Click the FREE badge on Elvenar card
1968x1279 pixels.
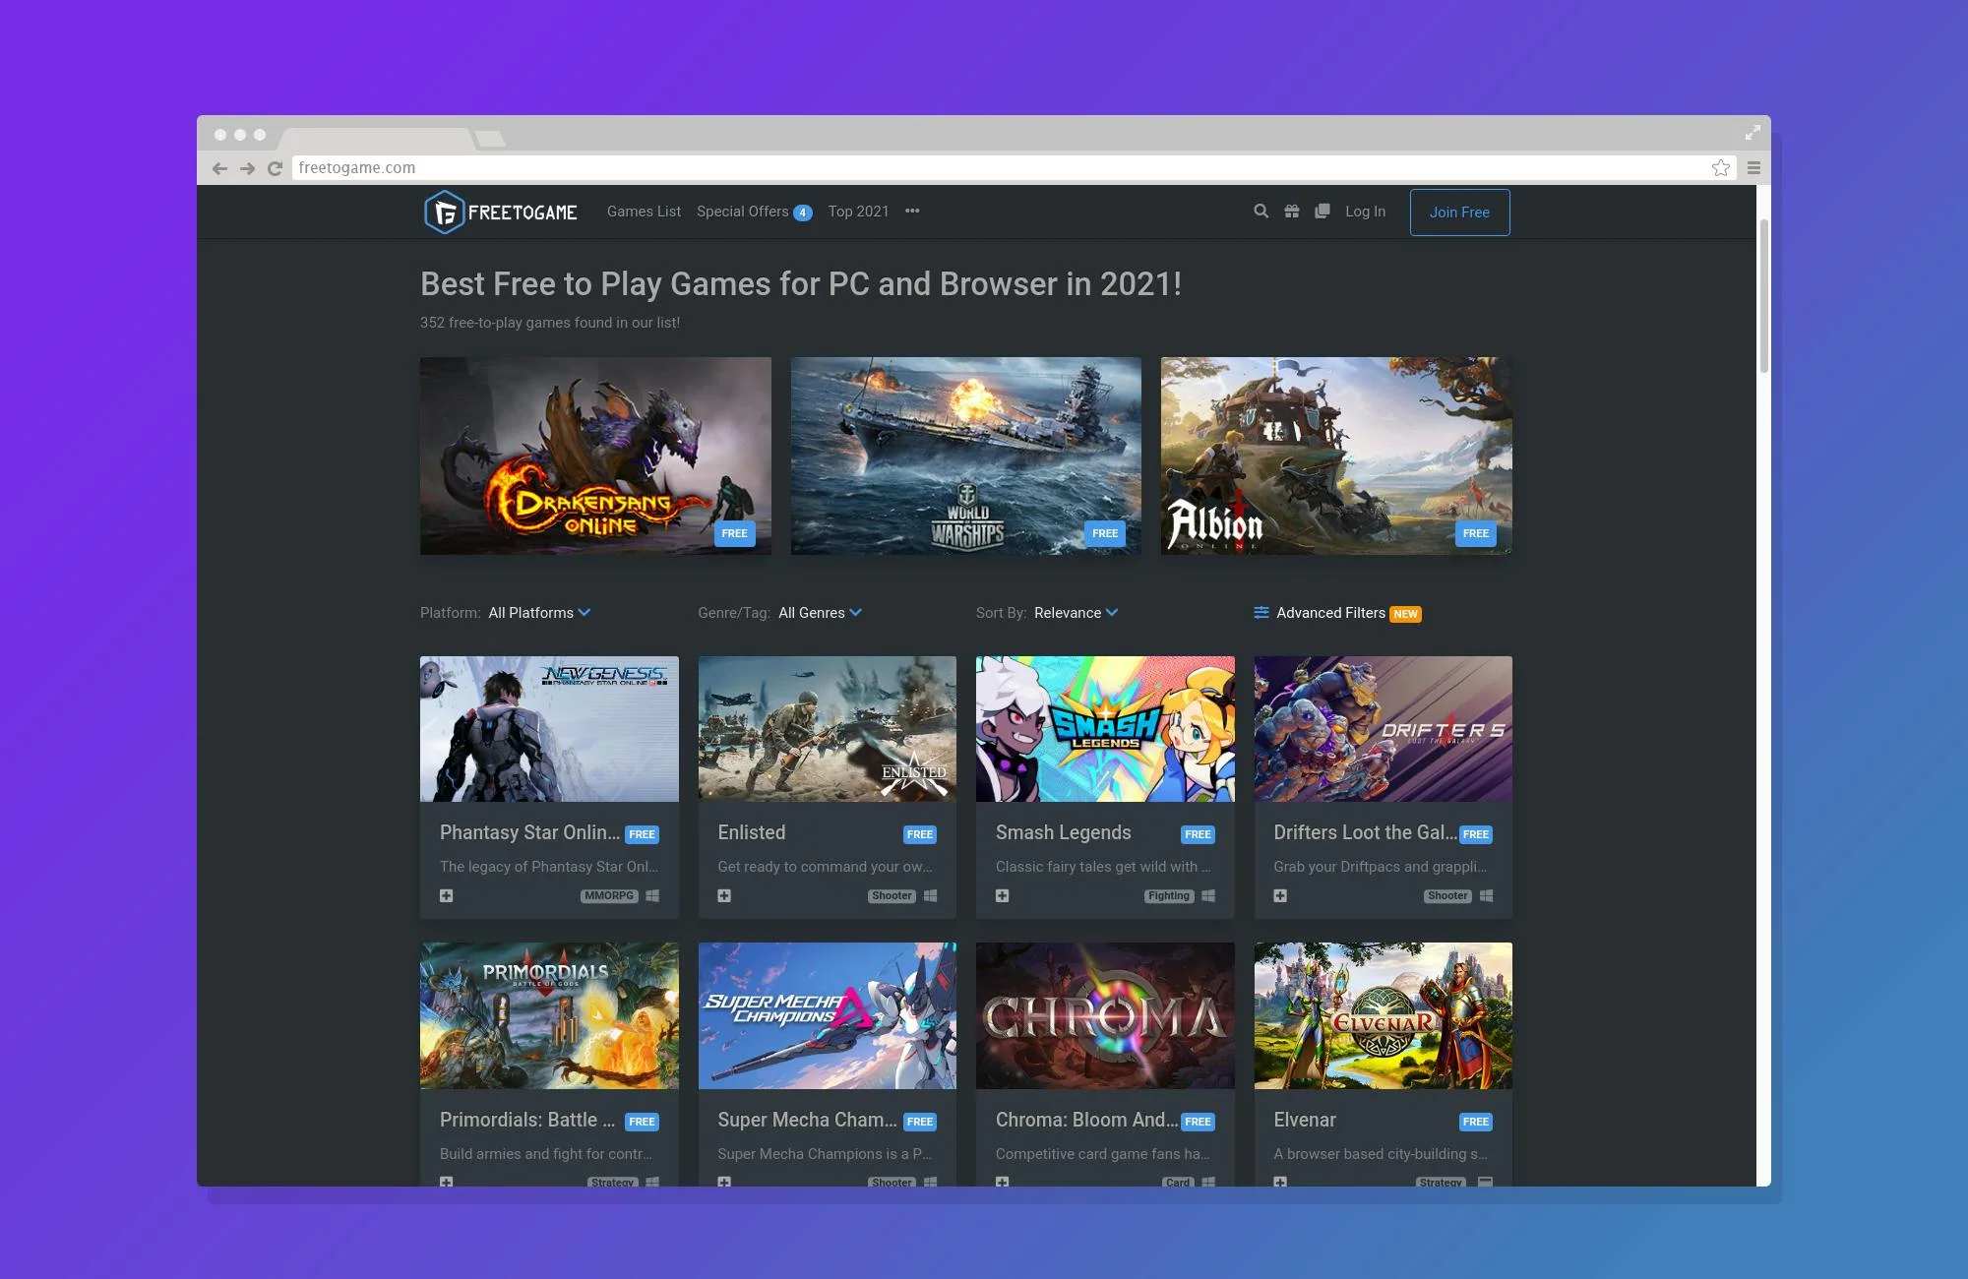tap(1475, 1122)
